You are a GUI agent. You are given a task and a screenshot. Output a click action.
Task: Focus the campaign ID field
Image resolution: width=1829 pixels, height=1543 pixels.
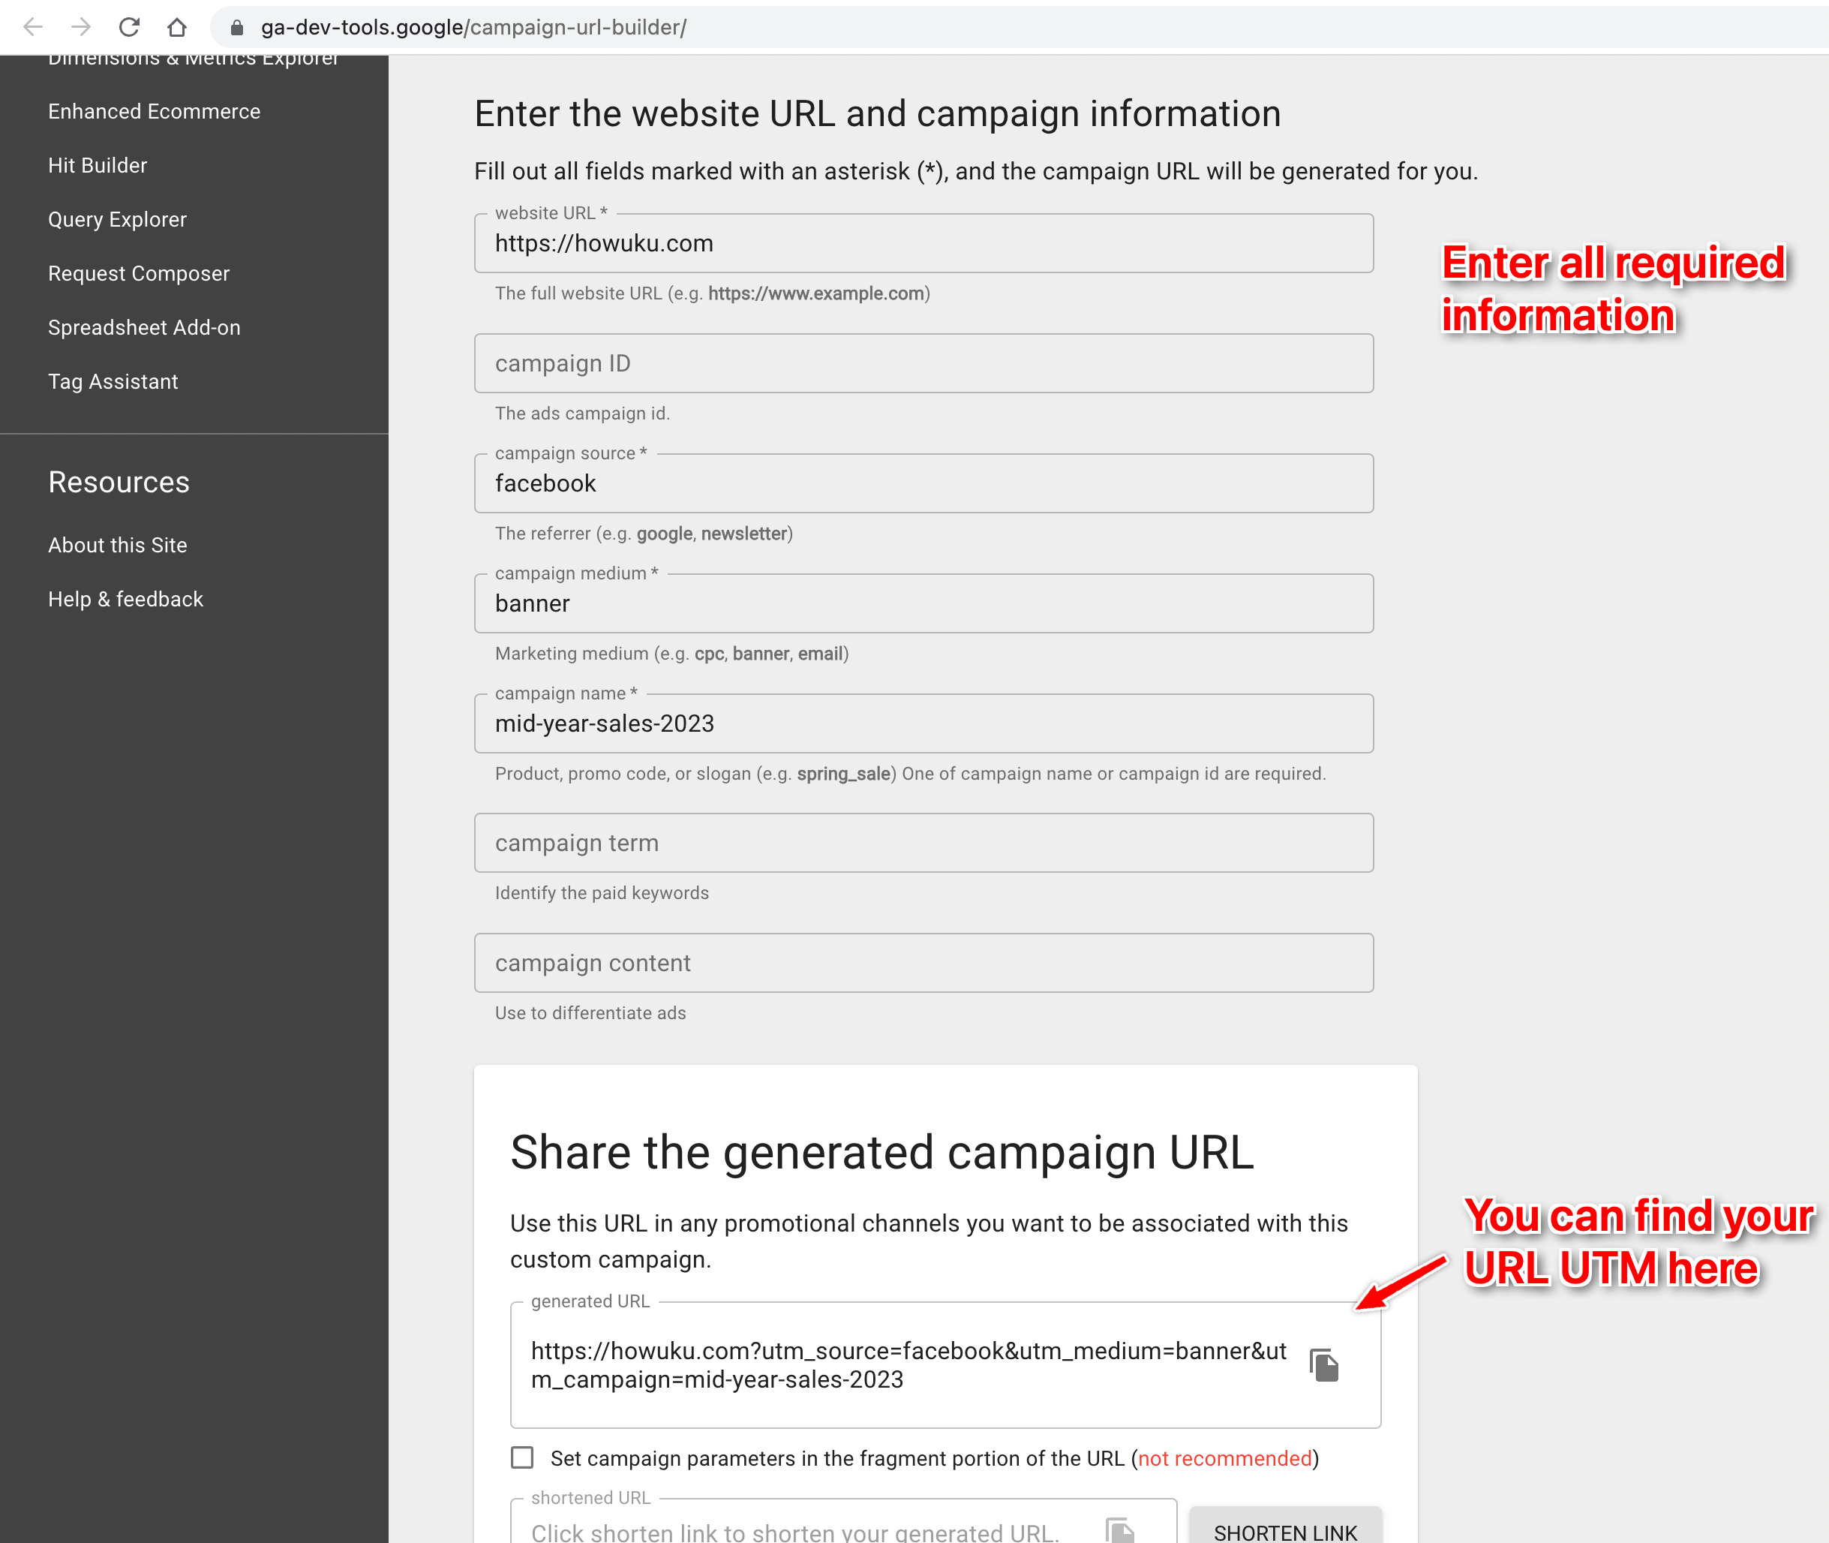point(924,363)
